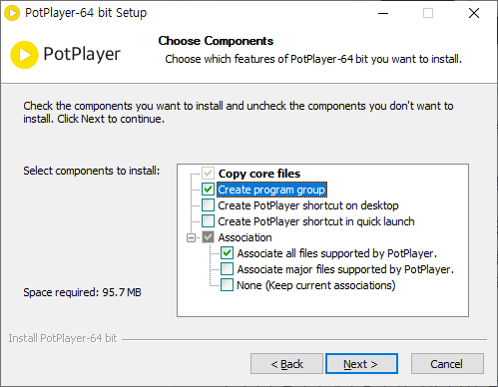
Task: Click the 'Install PotPlayer-64 bit' footer text
Action: [63, 338]
